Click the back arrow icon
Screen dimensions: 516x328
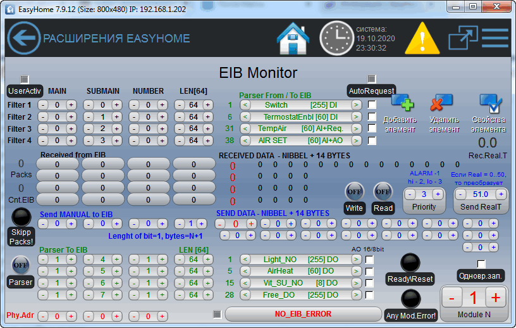[23, 38]
